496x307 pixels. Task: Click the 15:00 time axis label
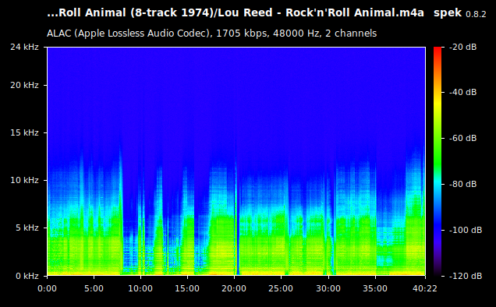[187, 288]
